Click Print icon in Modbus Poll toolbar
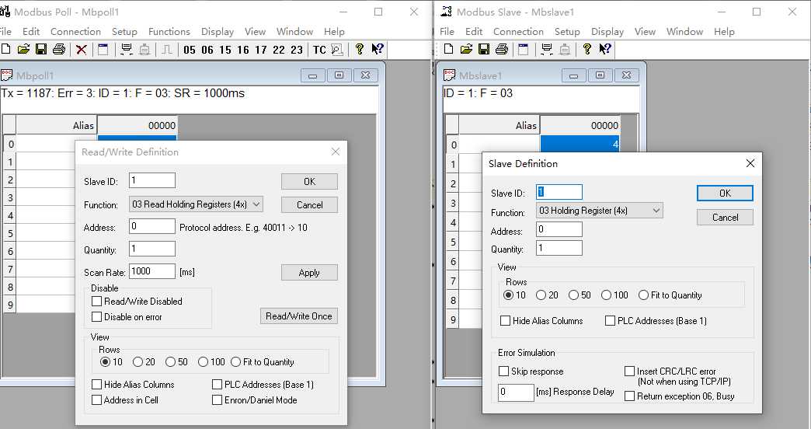The width and height of the screenshot is (811, 429). pos(59,49)
